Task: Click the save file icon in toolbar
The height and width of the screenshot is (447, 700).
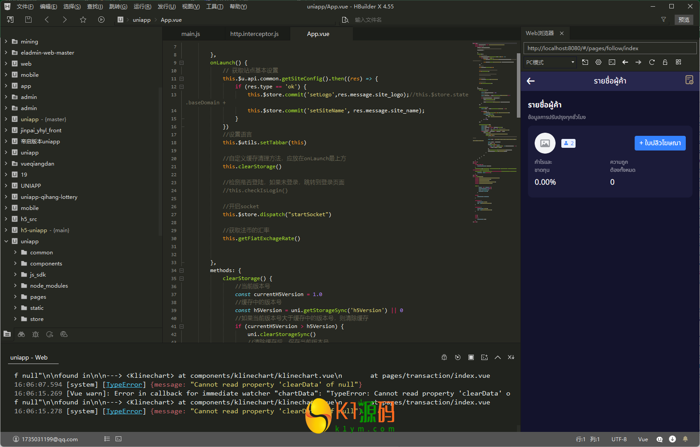Action: pyautogui.click(x=28, y=20)
